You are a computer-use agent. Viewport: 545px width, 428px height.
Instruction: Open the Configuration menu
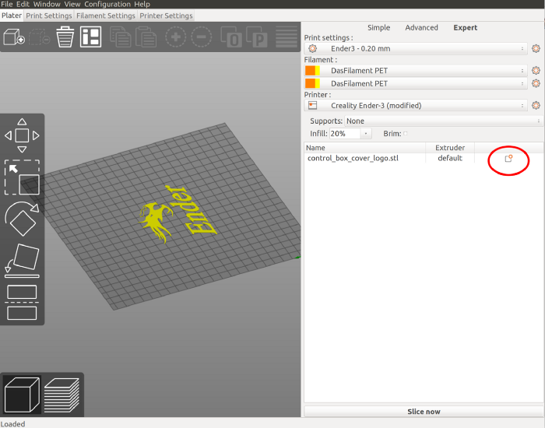pos(107,4)
